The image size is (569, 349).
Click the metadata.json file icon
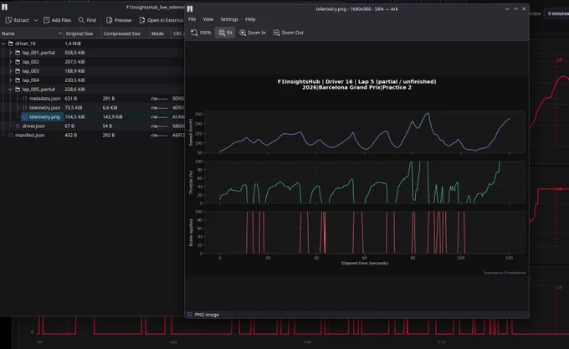24,98
